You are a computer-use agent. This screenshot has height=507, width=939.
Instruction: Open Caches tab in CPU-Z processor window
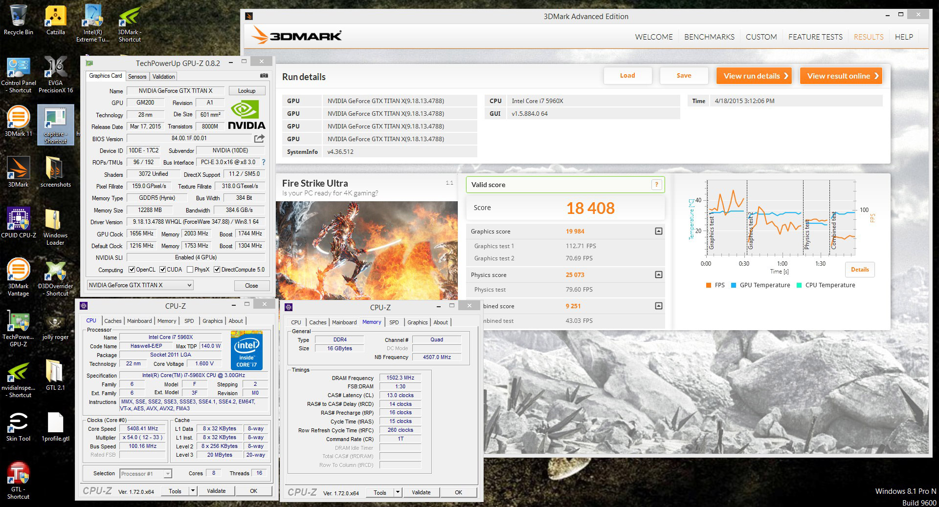112,321
